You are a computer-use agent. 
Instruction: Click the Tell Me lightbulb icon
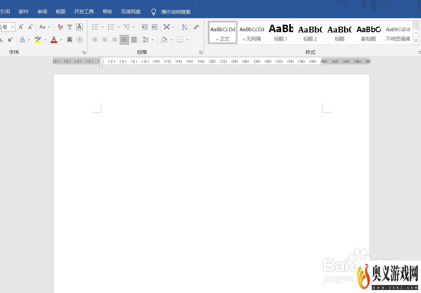(154, 12)
